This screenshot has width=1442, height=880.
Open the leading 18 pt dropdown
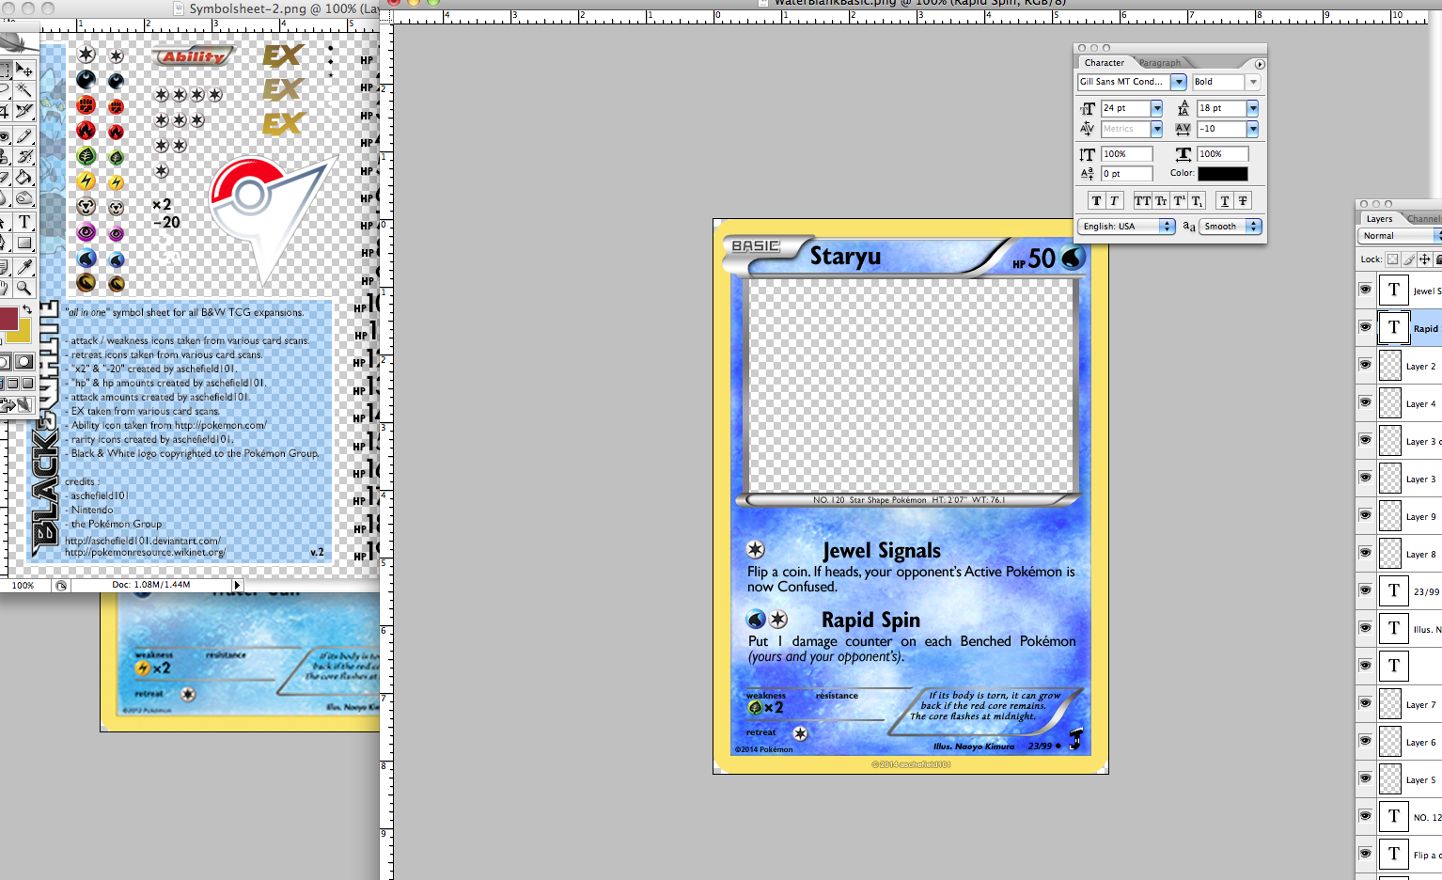coord(1253,108)
